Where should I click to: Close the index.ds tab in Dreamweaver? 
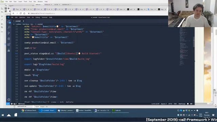[x=42, y=4]
